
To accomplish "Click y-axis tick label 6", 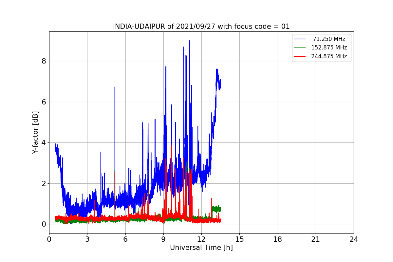I will pos(44,102).
